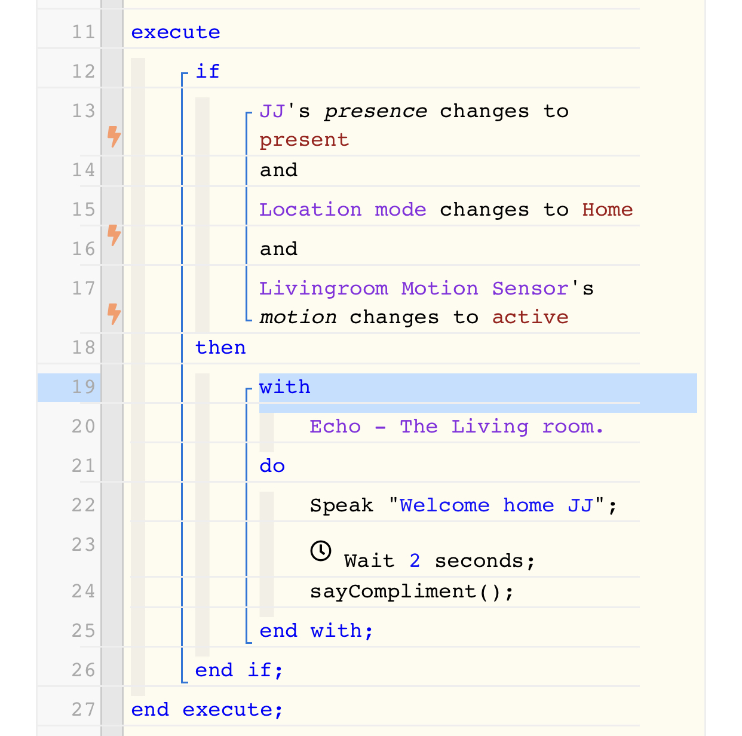The width and height of the screenshot is (742, 736).
Task: Click the 'present' value in the condition
Action: (x=304, y=140)
